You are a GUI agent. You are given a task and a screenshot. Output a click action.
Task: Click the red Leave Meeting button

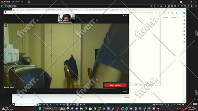pos(115,85)
